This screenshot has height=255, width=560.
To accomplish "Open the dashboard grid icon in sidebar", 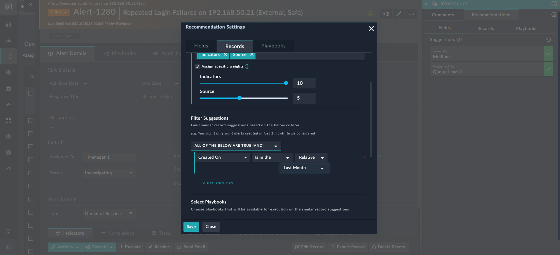I will click(8, 24).
